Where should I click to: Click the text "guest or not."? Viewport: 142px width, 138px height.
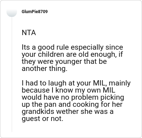click(43, 119)
